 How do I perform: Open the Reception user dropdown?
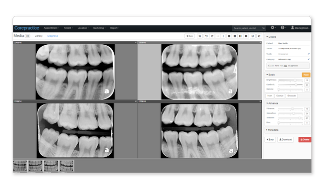[301, 28]
